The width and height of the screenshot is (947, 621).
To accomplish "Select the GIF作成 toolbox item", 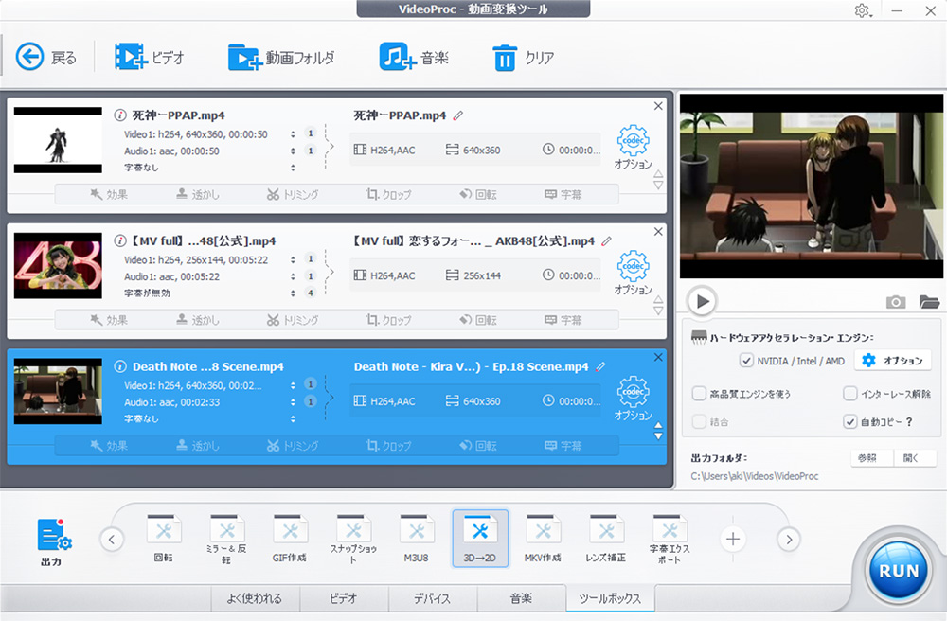I will pyautogui.click(x=290, y=539).
